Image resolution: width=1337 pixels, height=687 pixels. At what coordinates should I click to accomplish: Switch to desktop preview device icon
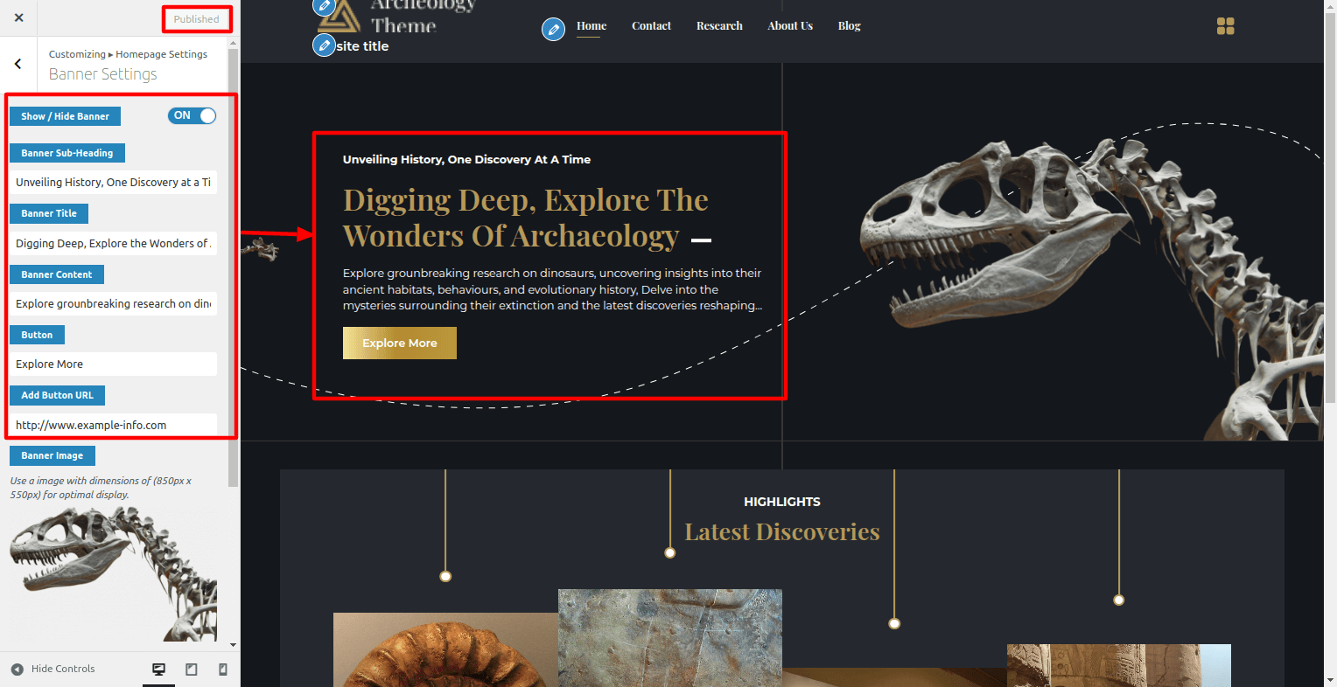(158, 670)
